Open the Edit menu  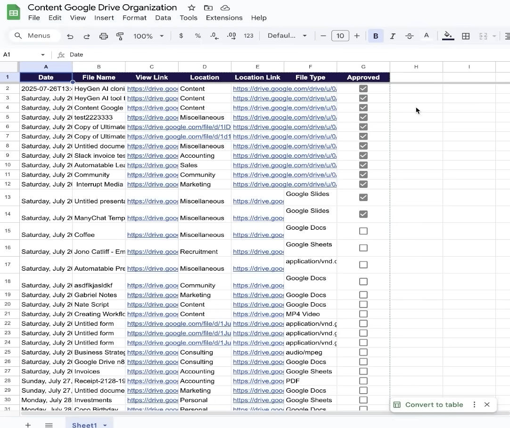[x=55, y=18]
